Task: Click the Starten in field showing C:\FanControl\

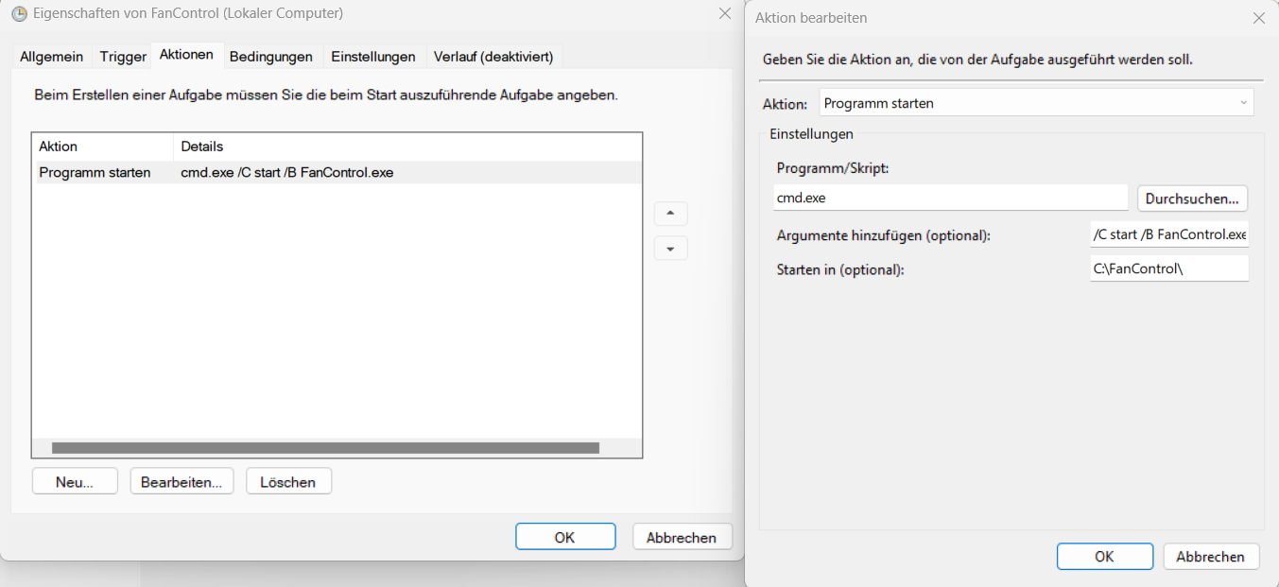Action: point(1168,268)
